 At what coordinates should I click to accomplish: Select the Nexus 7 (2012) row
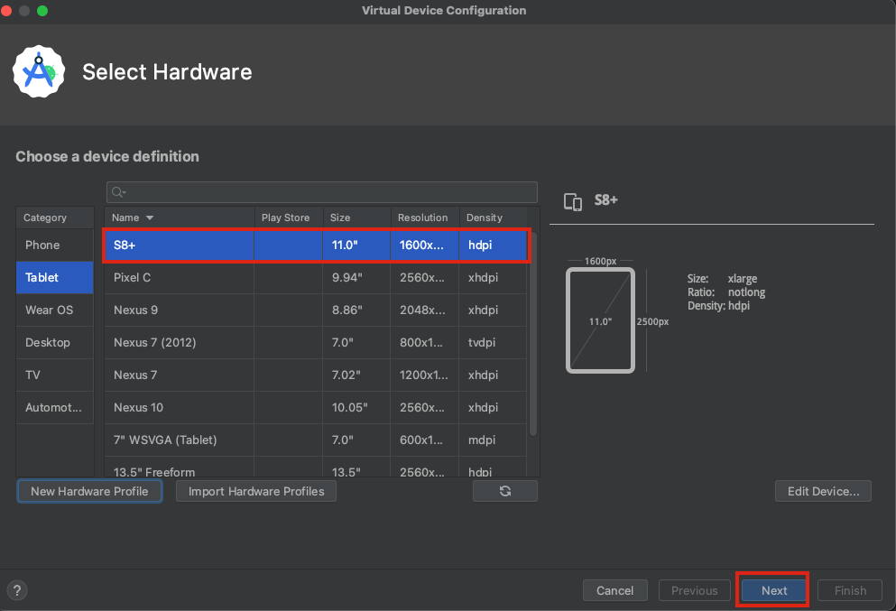316,343
